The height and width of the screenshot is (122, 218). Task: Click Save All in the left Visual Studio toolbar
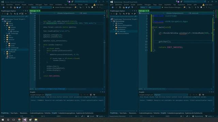(x=20, y=7)
